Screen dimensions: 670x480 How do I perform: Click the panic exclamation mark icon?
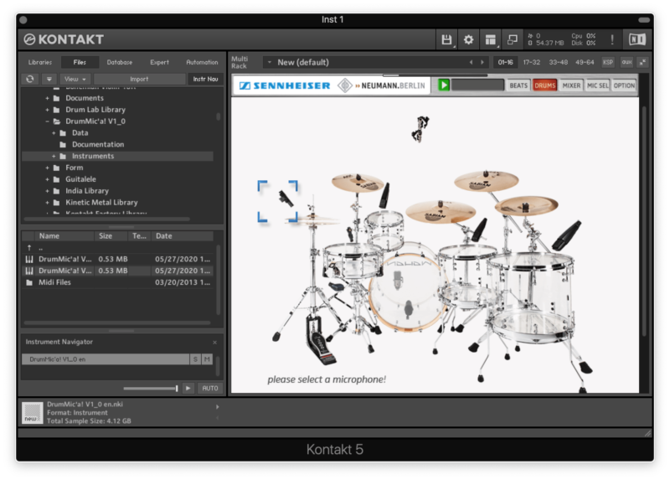click(612, 39)
